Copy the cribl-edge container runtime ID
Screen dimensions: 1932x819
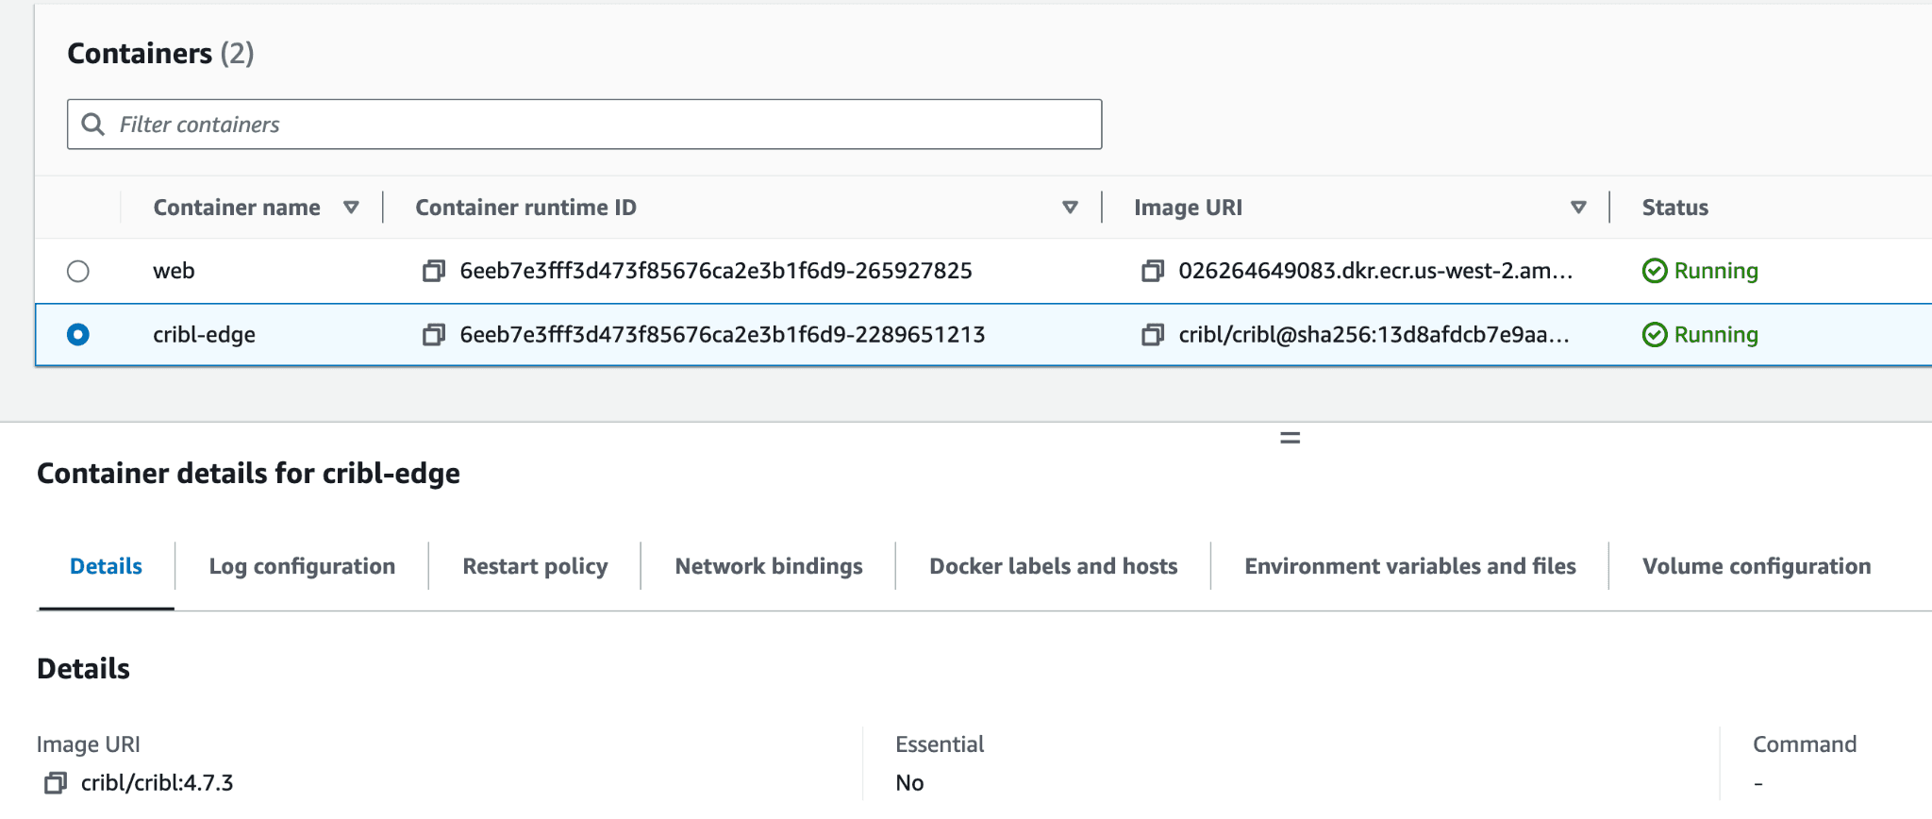(433, 335)
